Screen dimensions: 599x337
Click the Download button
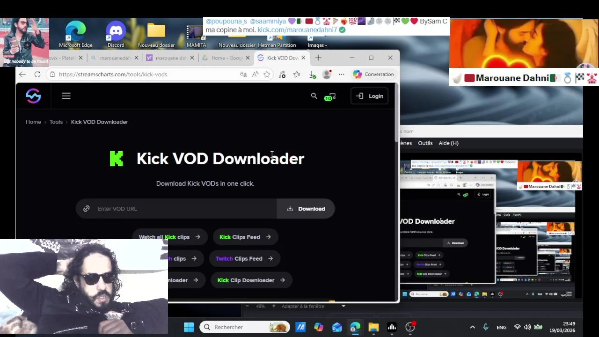point(306,209)
